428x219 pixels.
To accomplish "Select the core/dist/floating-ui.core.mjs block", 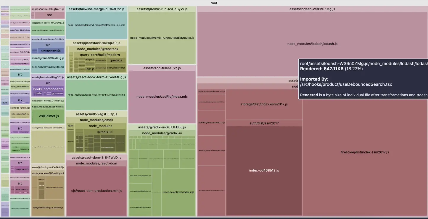I will [x=48, y=207].
